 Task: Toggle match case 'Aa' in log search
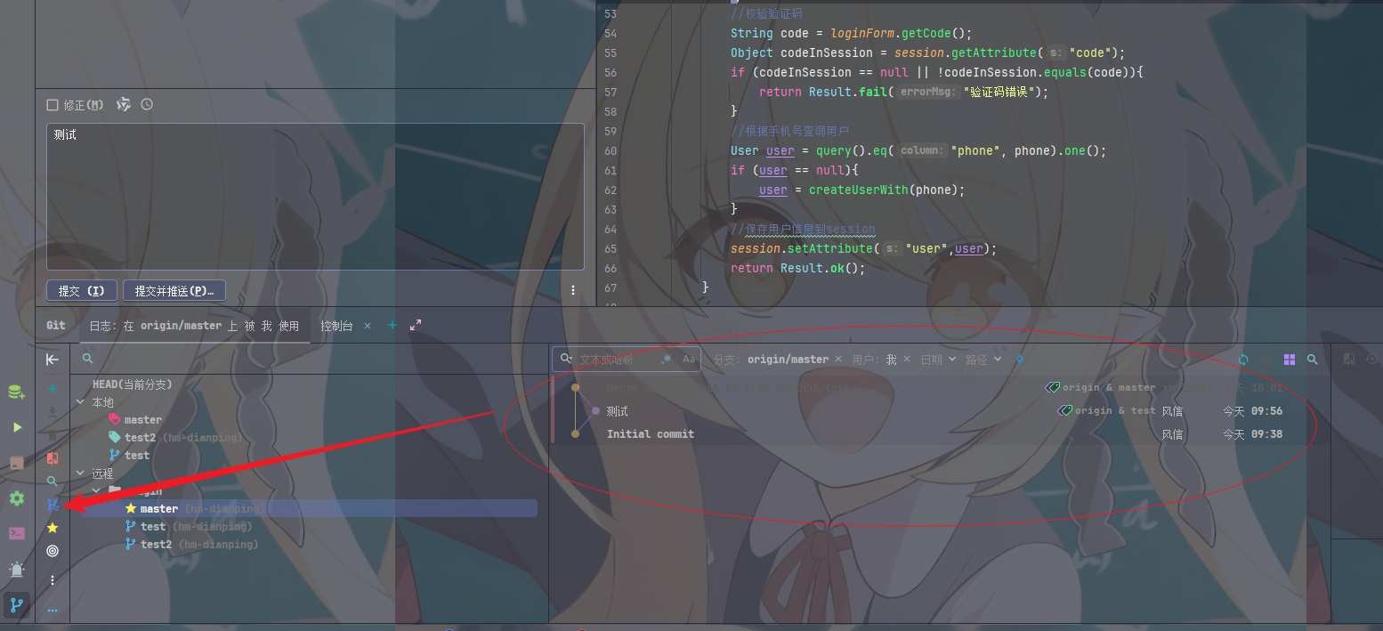point(688,360)
